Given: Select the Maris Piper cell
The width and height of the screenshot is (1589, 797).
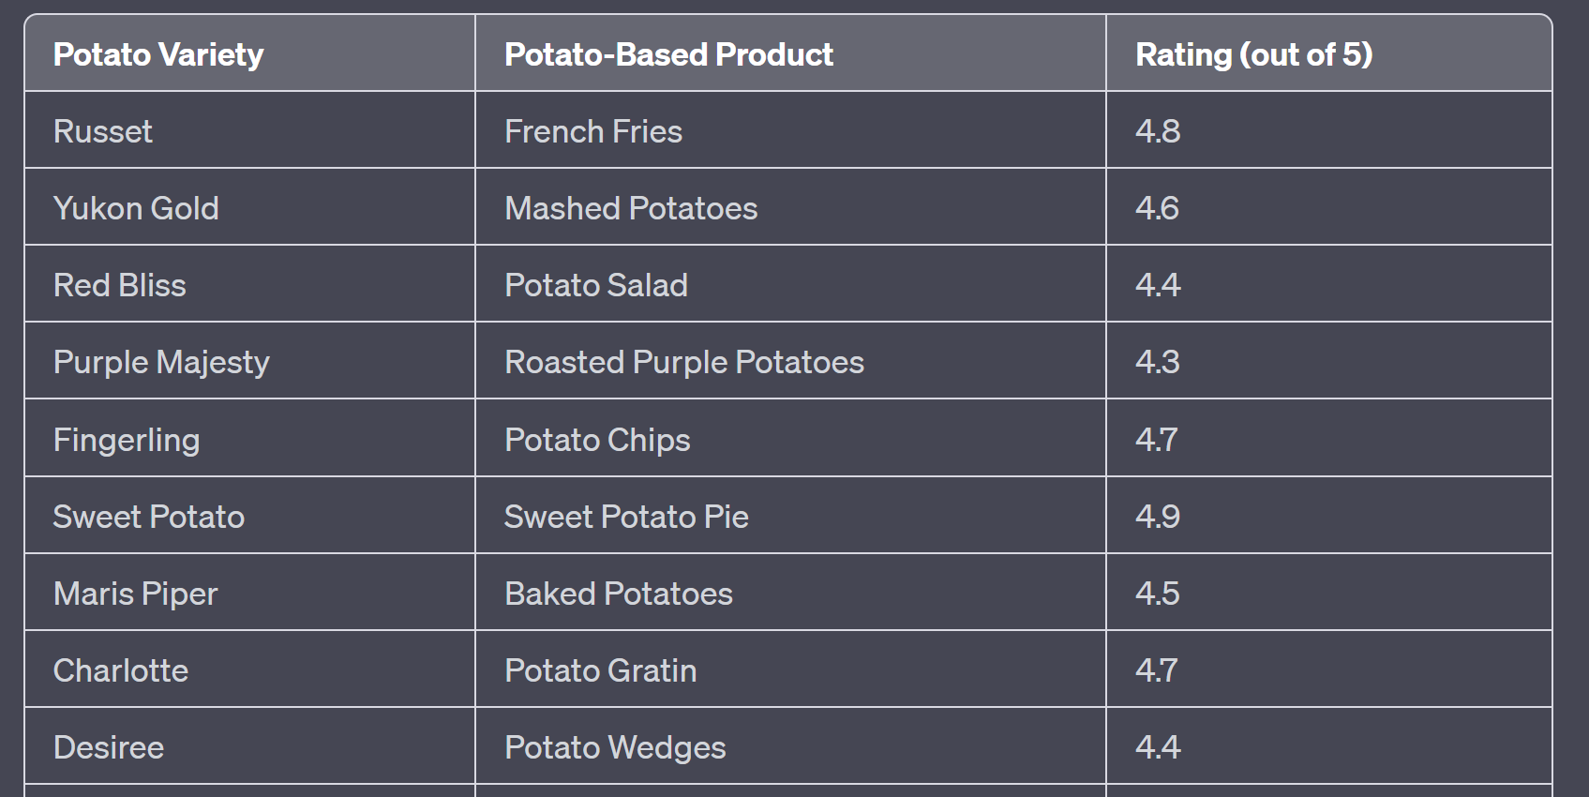Looking at the screenshot, I should [136, 594].
